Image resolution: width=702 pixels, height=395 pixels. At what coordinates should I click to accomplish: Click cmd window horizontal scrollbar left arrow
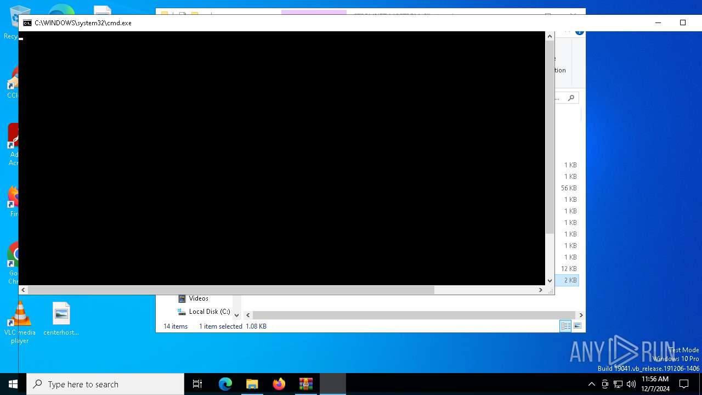click(23, 290)
